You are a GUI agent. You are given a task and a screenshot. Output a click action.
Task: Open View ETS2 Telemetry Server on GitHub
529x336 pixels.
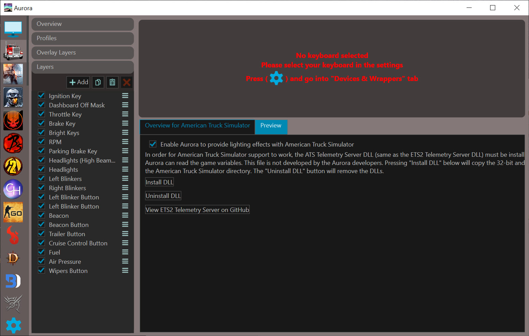[197, 210]
